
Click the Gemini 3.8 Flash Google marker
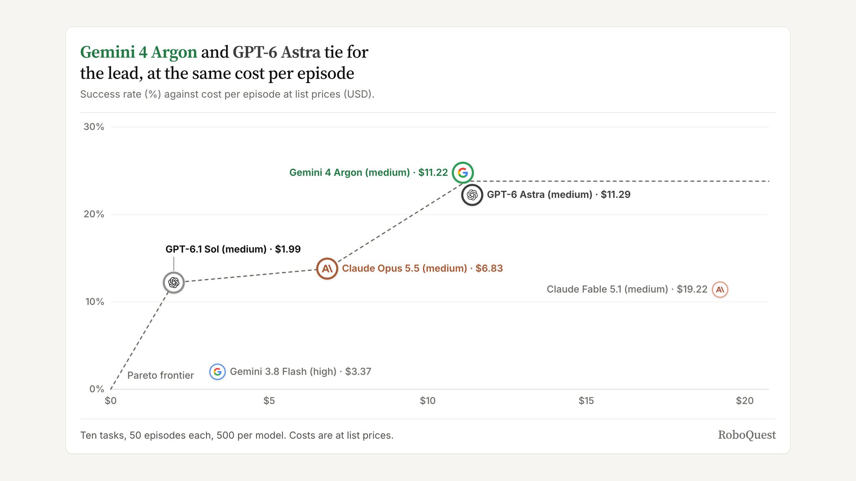pos(217,372)
